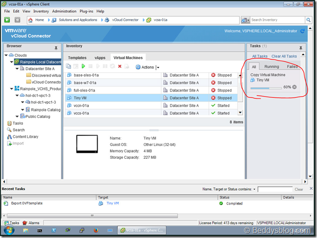Collapse the Public Catalog node
The image size is (317, 238).
pos(17,117)
